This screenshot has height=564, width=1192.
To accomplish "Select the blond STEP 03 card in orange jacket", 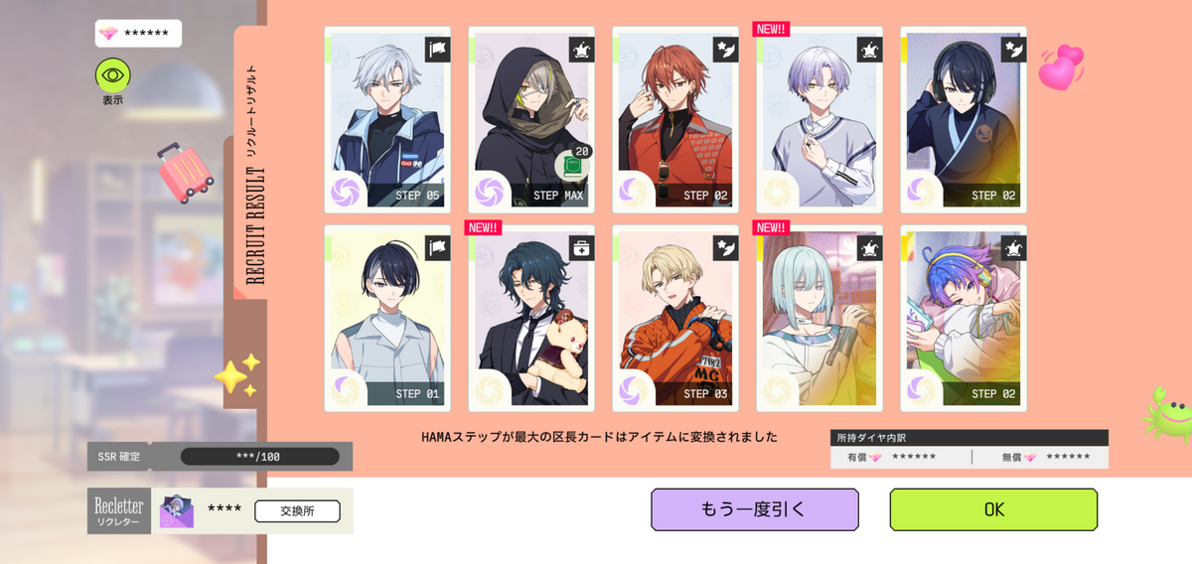I will [675, 318].
